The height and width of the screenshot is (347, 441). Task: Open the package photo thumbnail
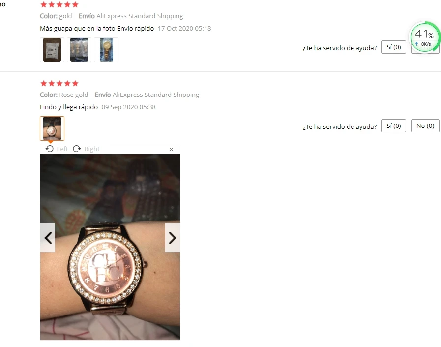52,50
